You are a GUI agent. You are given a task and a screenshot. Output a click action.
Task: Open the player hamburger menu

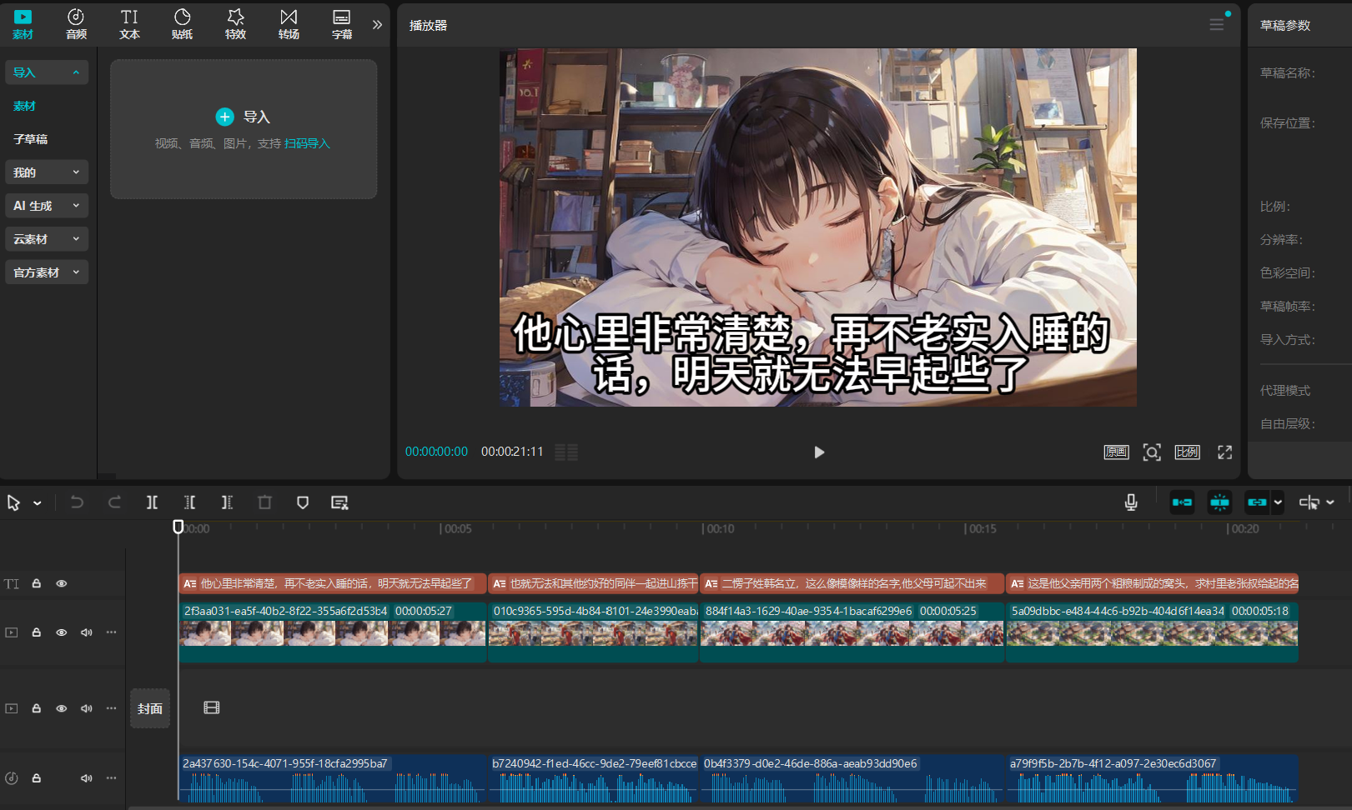tap(1217, 24)
